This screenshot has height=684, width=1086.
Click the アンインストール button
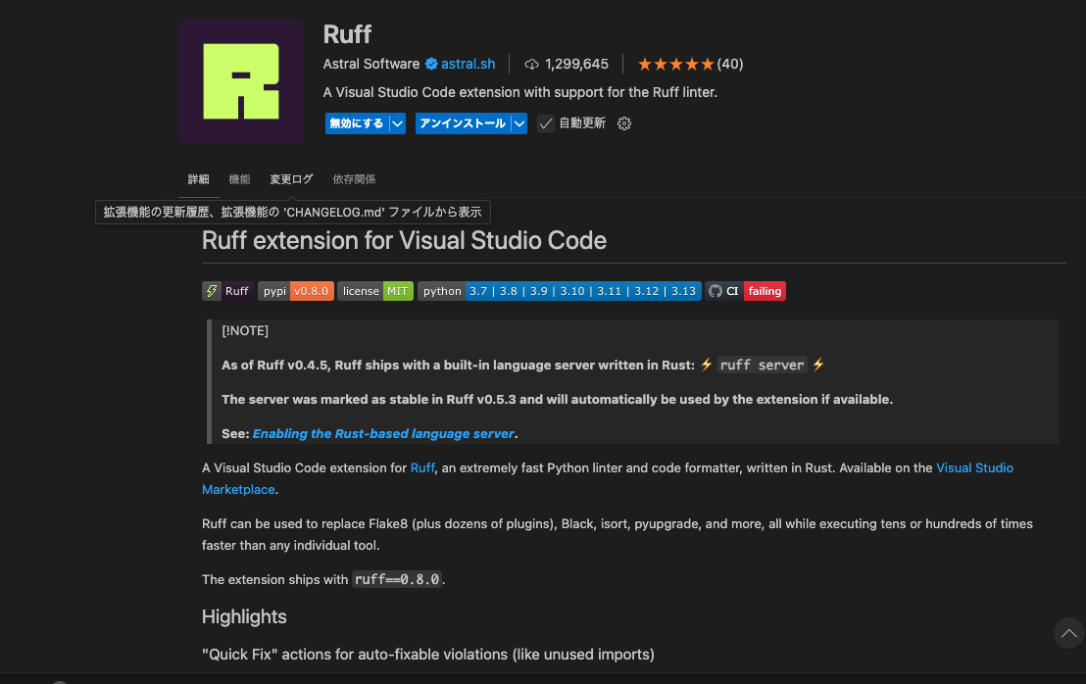pos(463,123)
